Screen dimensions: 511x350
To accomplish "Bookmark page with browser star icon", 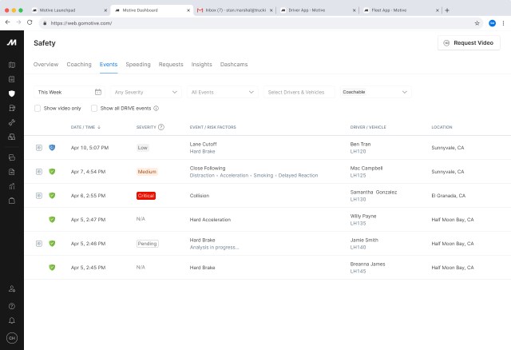I will [x=477, y=23].
